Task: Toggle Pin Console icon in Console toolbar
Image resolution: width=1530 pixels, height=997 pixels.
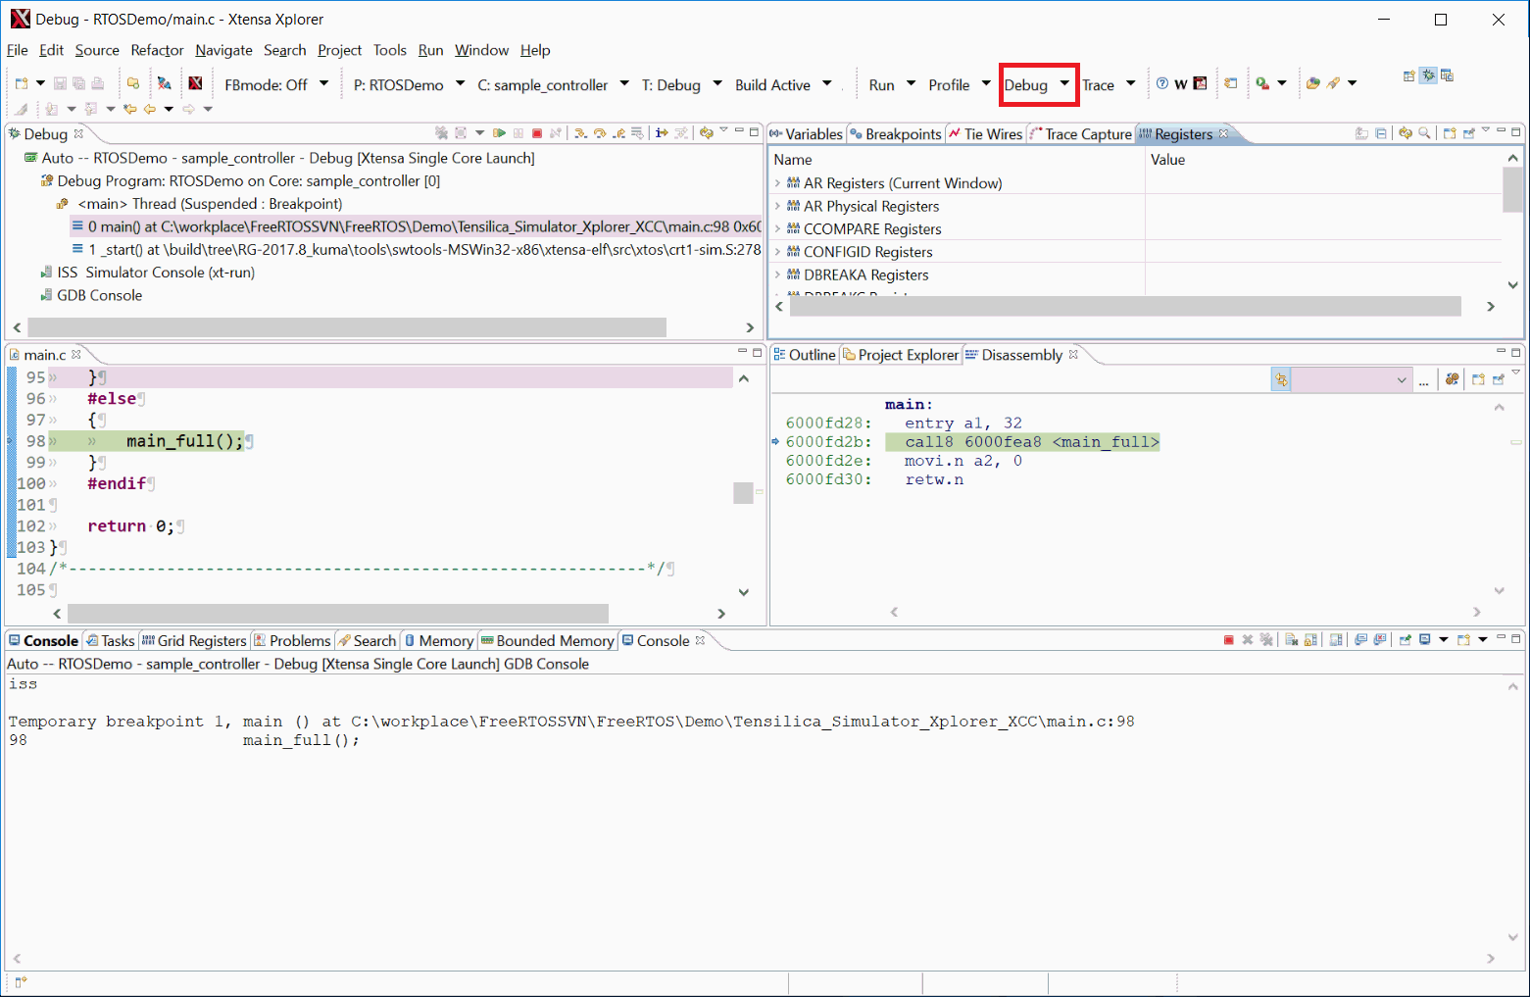Action: coord(1406,640)
